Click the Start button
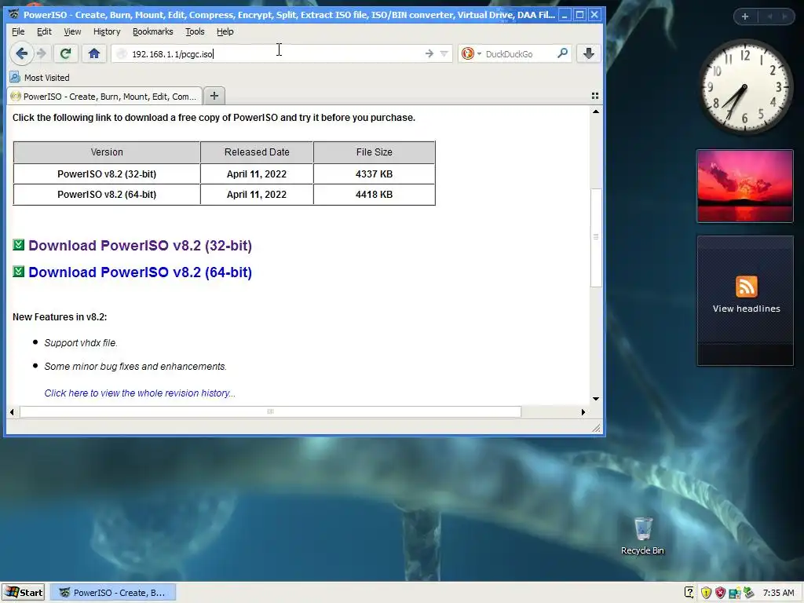 (23, 592)
